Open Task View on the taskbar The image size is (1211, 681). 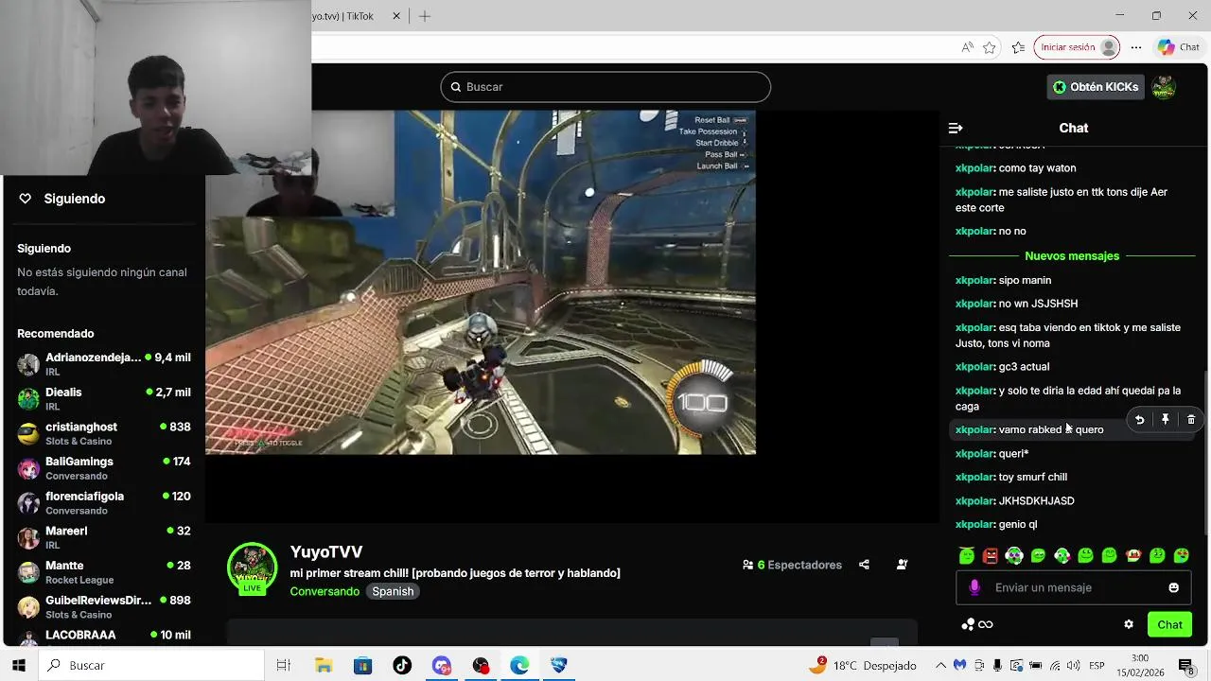283,666
